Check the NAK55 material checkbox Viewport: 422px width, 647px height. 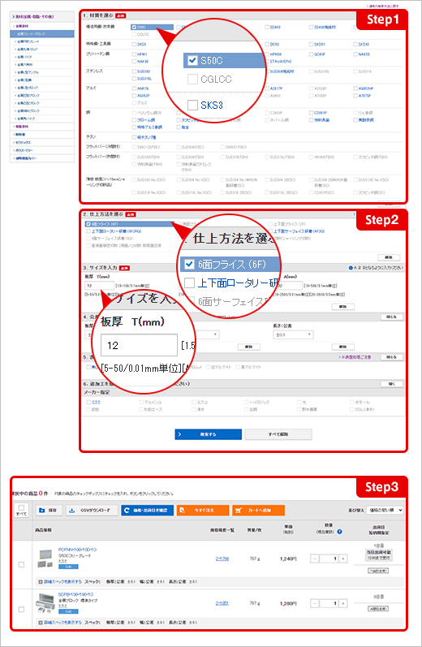(x=355, y=54)
